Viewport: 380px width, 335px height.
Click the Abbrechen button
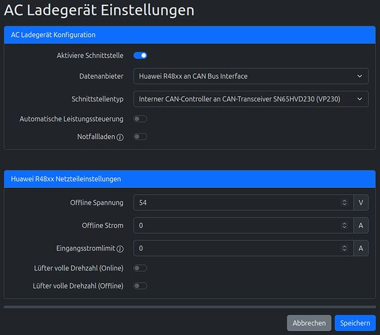309,323
